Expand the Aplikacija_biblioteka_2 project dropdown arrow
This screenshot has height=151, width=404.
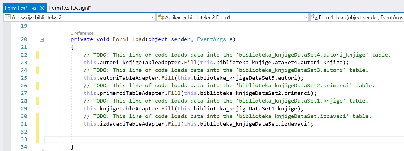(152, 17)
